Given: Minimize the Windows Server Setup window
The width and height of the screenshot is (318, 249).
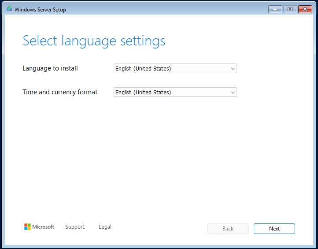Looking at the screenshot, I should pos(275,9).
